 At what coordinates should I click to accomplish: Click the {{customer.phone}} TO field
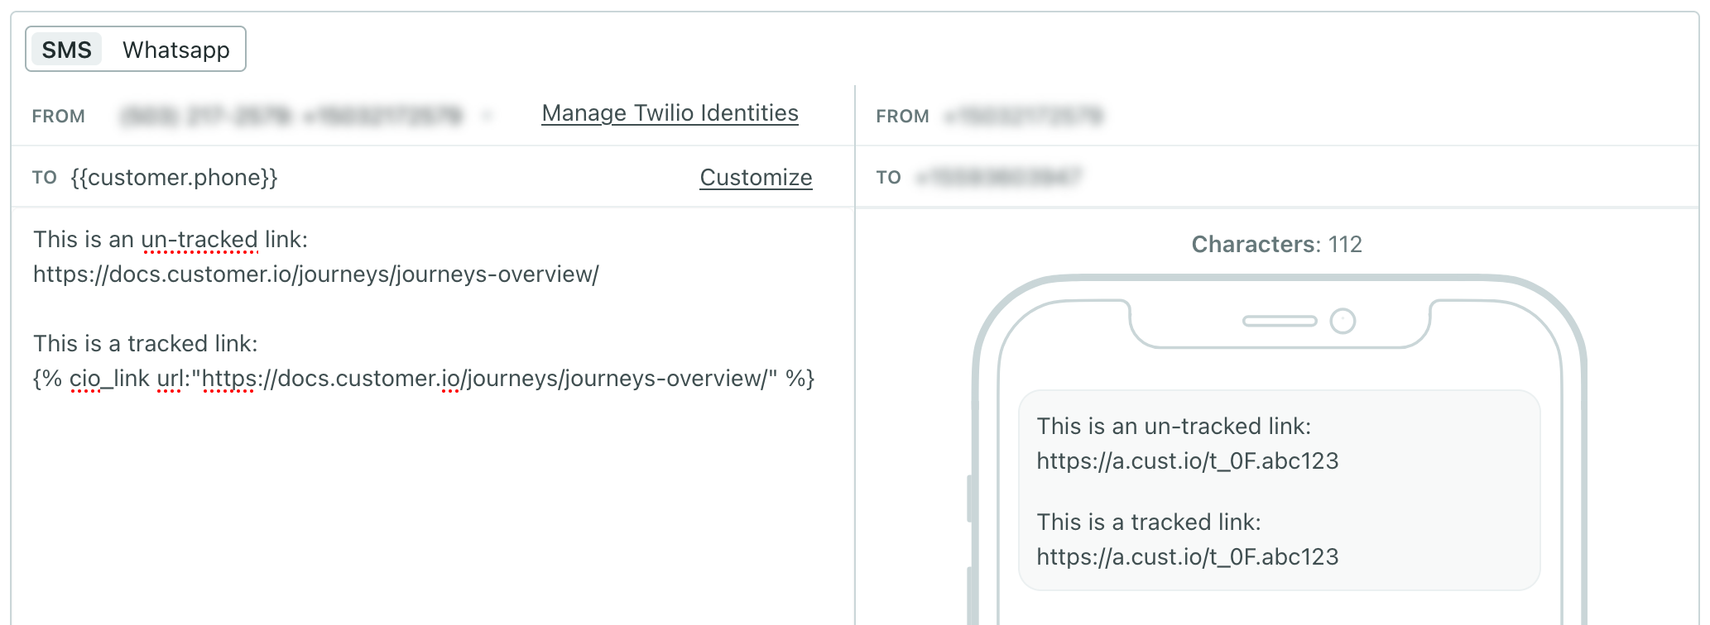click(x=175, y=178)
